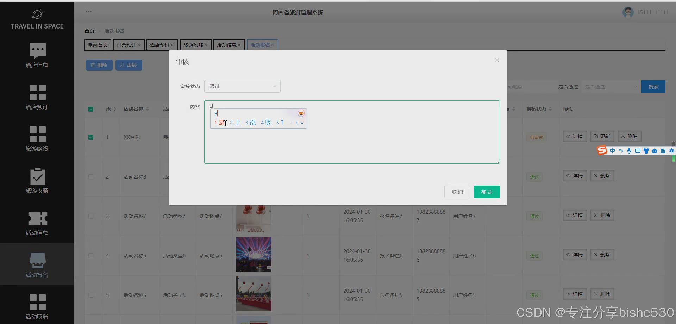Viewport: 676px width, 324px height.
Task: Click 首页 breadcrumb link
Action: 89,31
